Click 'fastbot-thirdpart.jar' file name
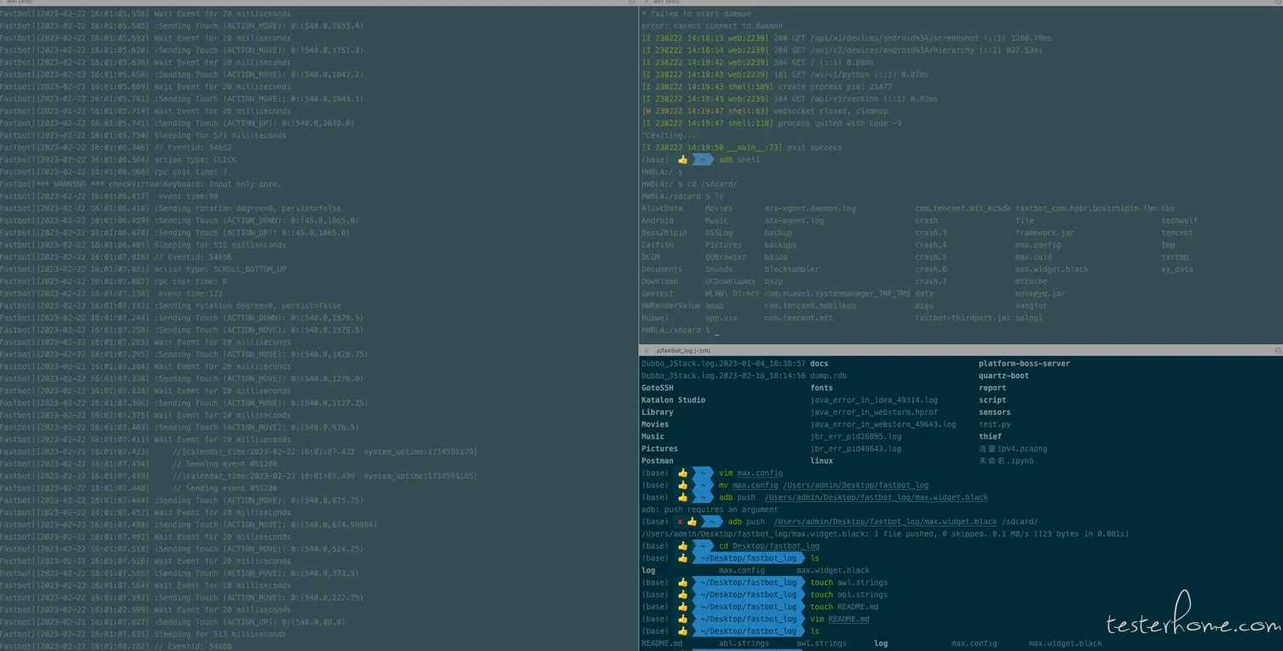1283x651 pixels. point(963,318)
